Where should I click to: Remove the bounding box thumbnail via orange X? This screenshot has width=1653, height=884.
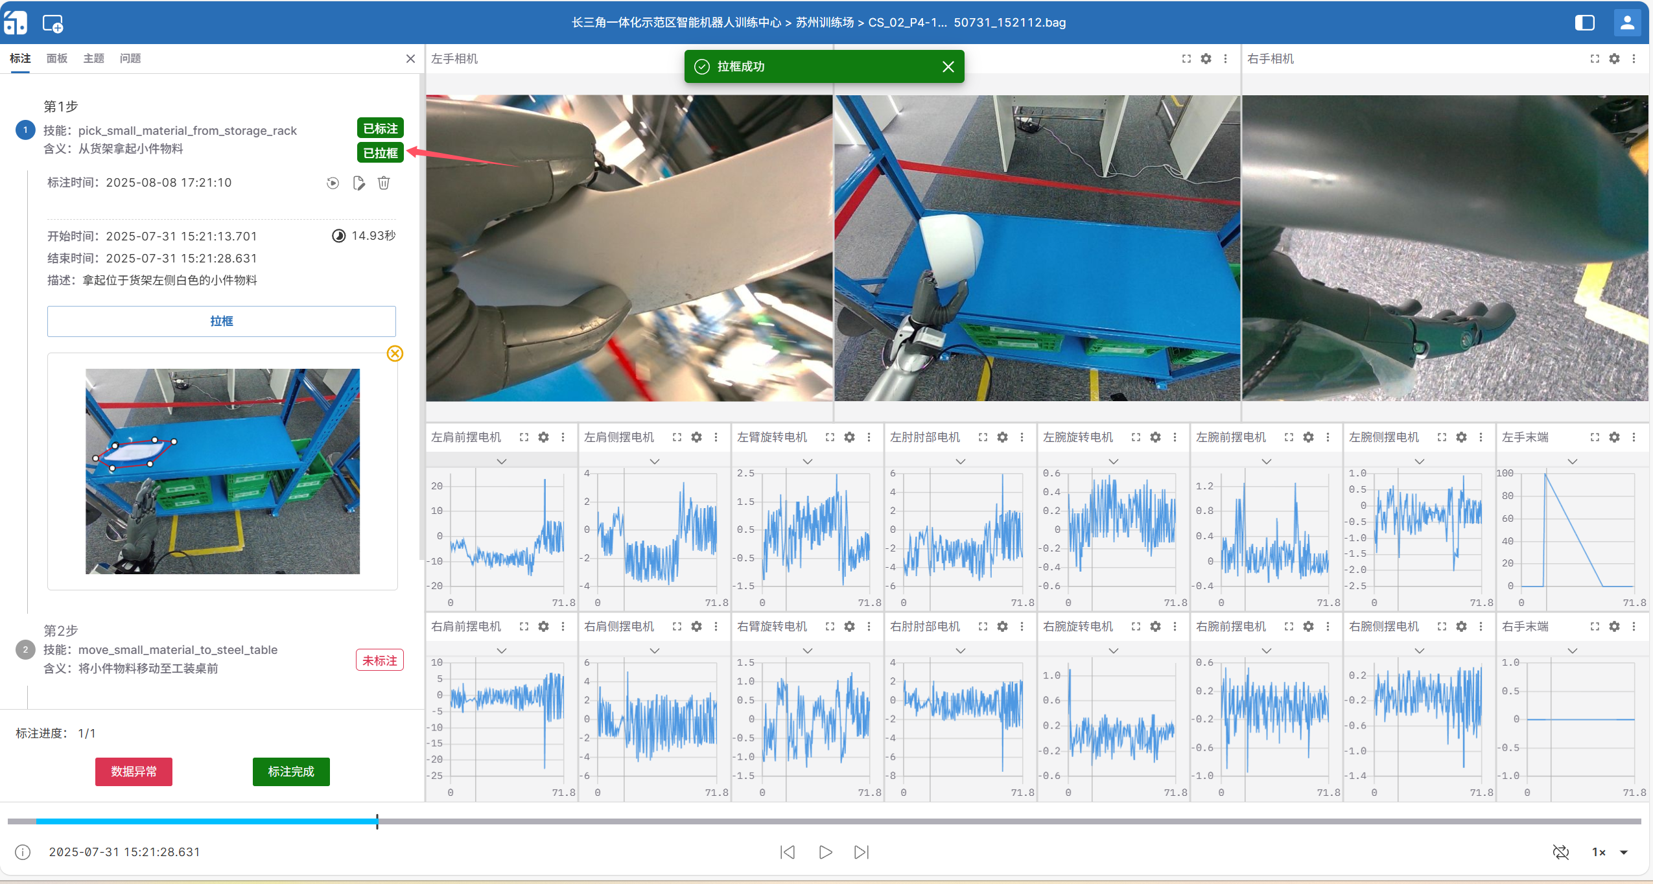coord(395,353)
